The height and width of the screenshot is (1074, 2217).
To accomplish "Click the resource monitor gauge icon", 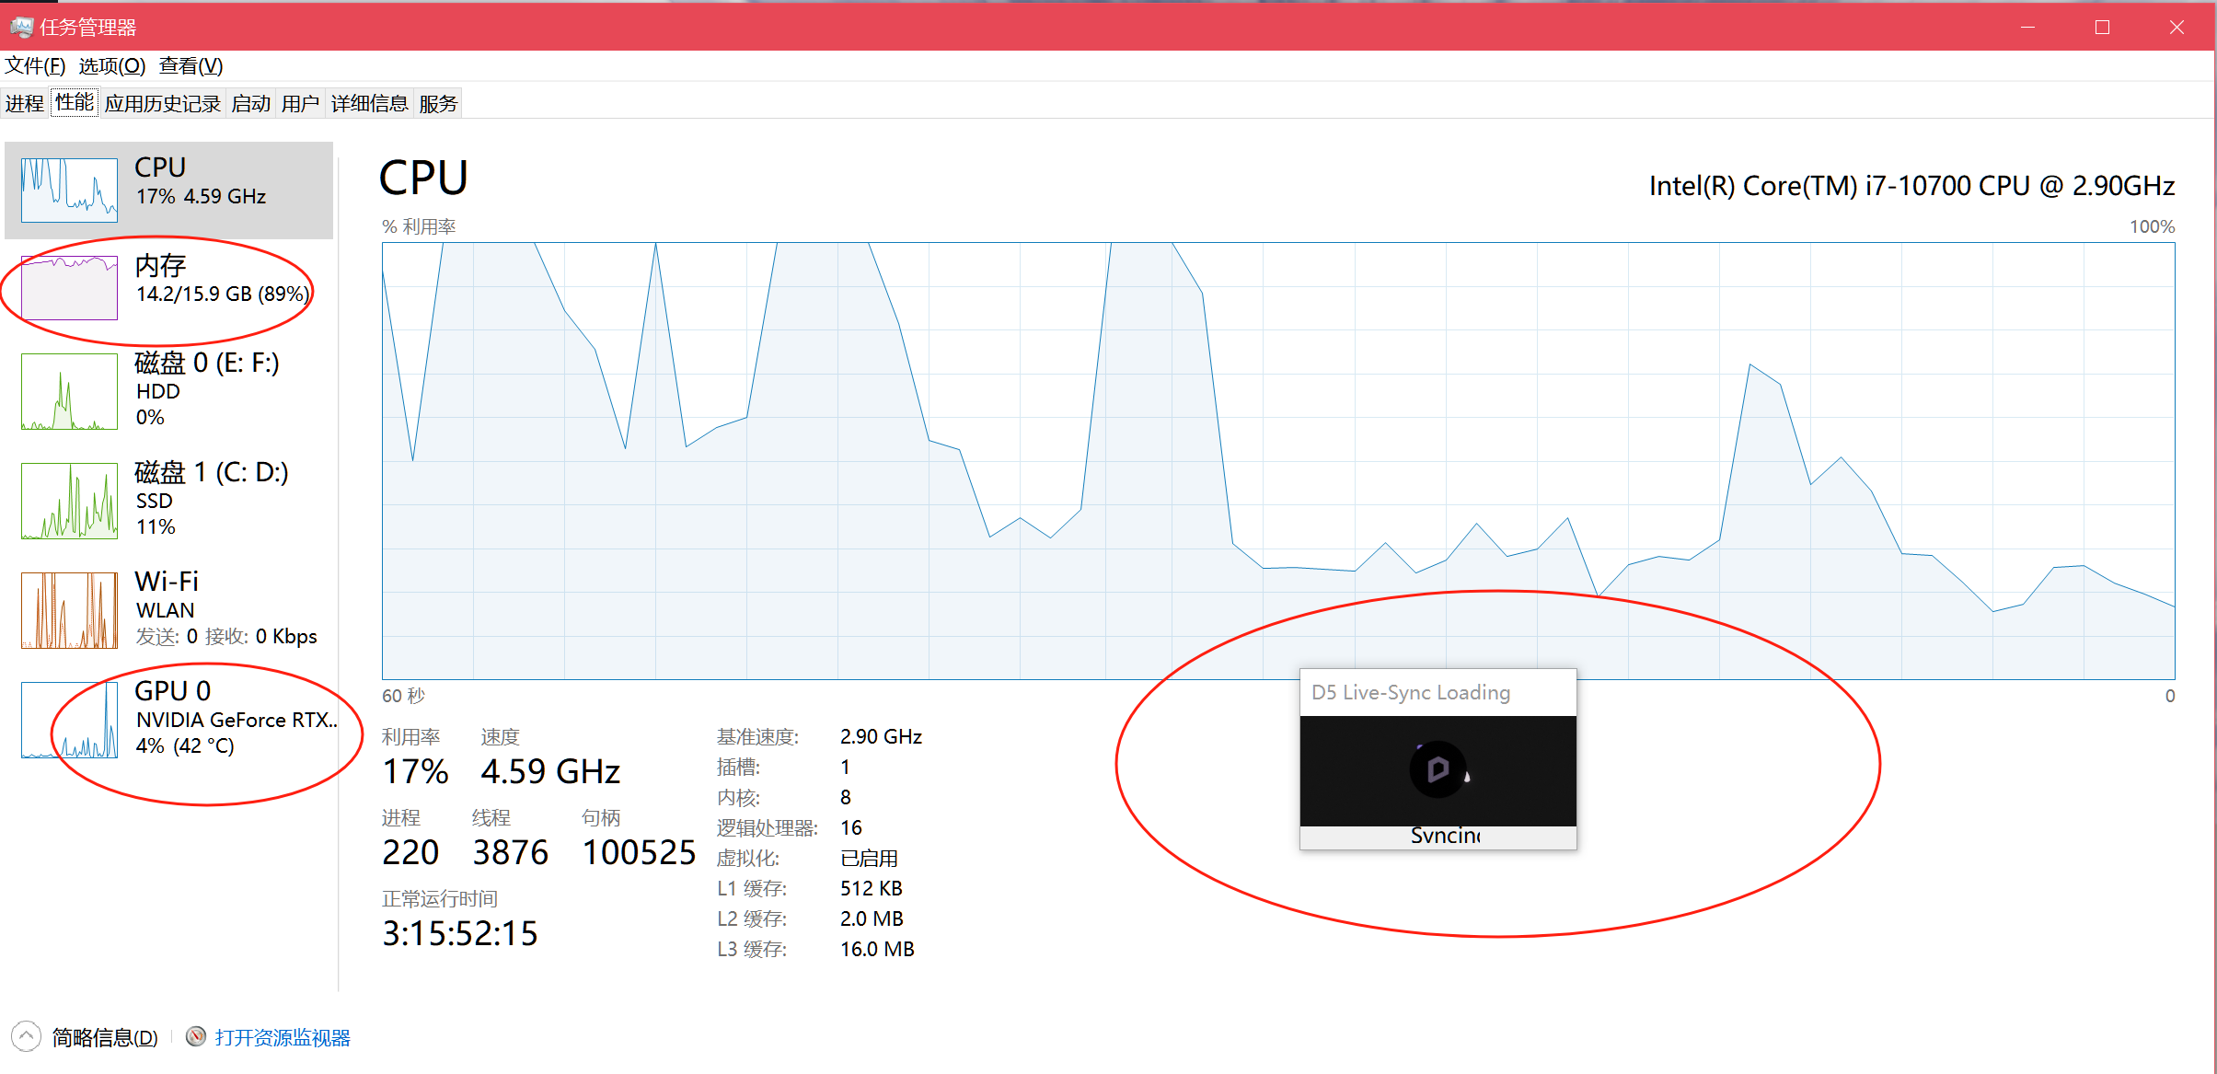I will tap(195, 1037).
